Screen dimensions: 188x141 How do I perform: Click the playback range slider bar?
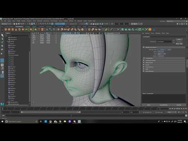[x=51, y=112]
